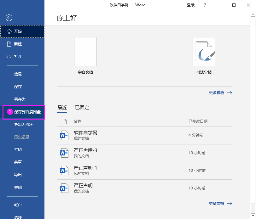Open 打印 print settings

click(x=18, y=149)
